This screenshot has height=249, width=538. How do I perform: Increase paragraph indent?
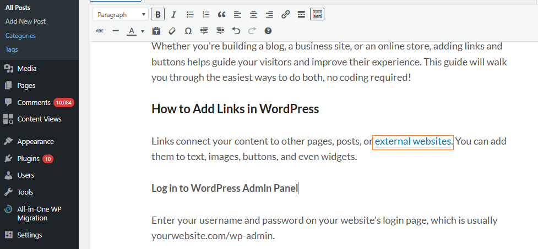coord(220,31)
